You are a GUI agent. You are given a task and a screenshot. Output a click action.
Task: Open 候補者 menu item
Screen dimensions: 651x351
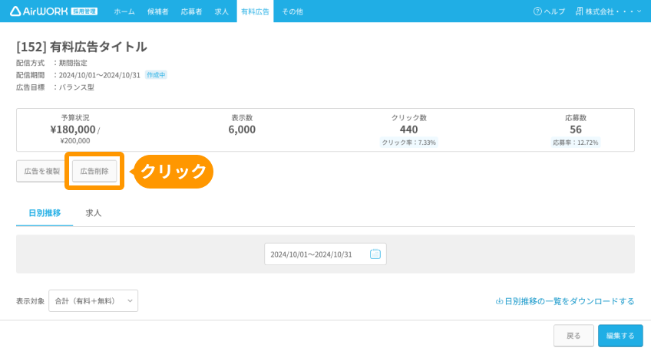(x=158, y=11)
